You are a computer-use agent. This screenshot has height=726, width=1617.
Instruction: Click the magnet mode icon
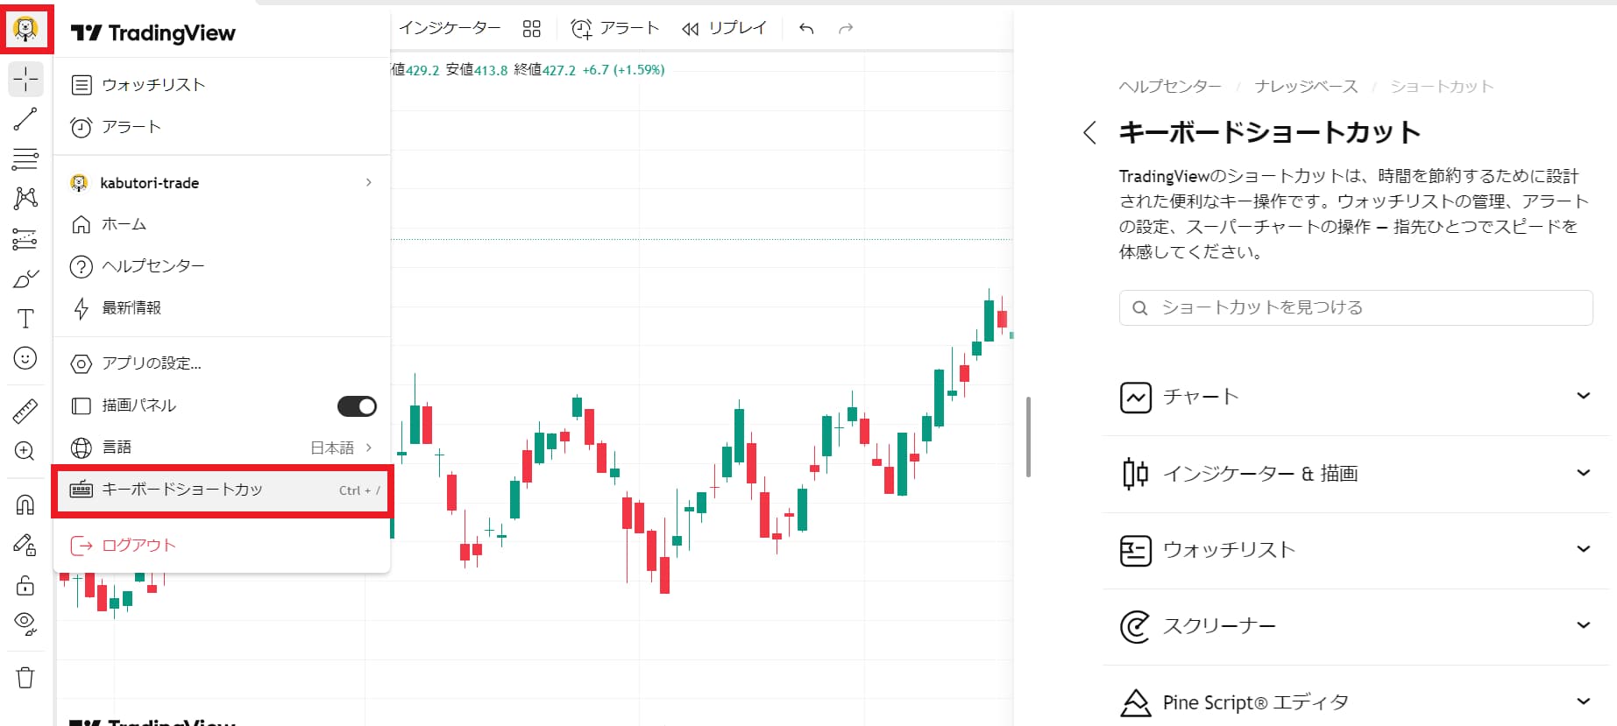click(25, 504)
